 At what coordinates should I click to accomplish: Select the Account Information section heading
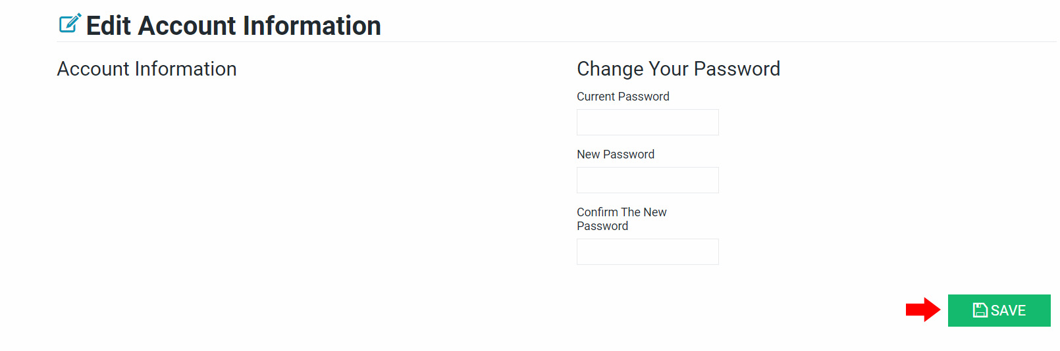[x=147, y=69]
